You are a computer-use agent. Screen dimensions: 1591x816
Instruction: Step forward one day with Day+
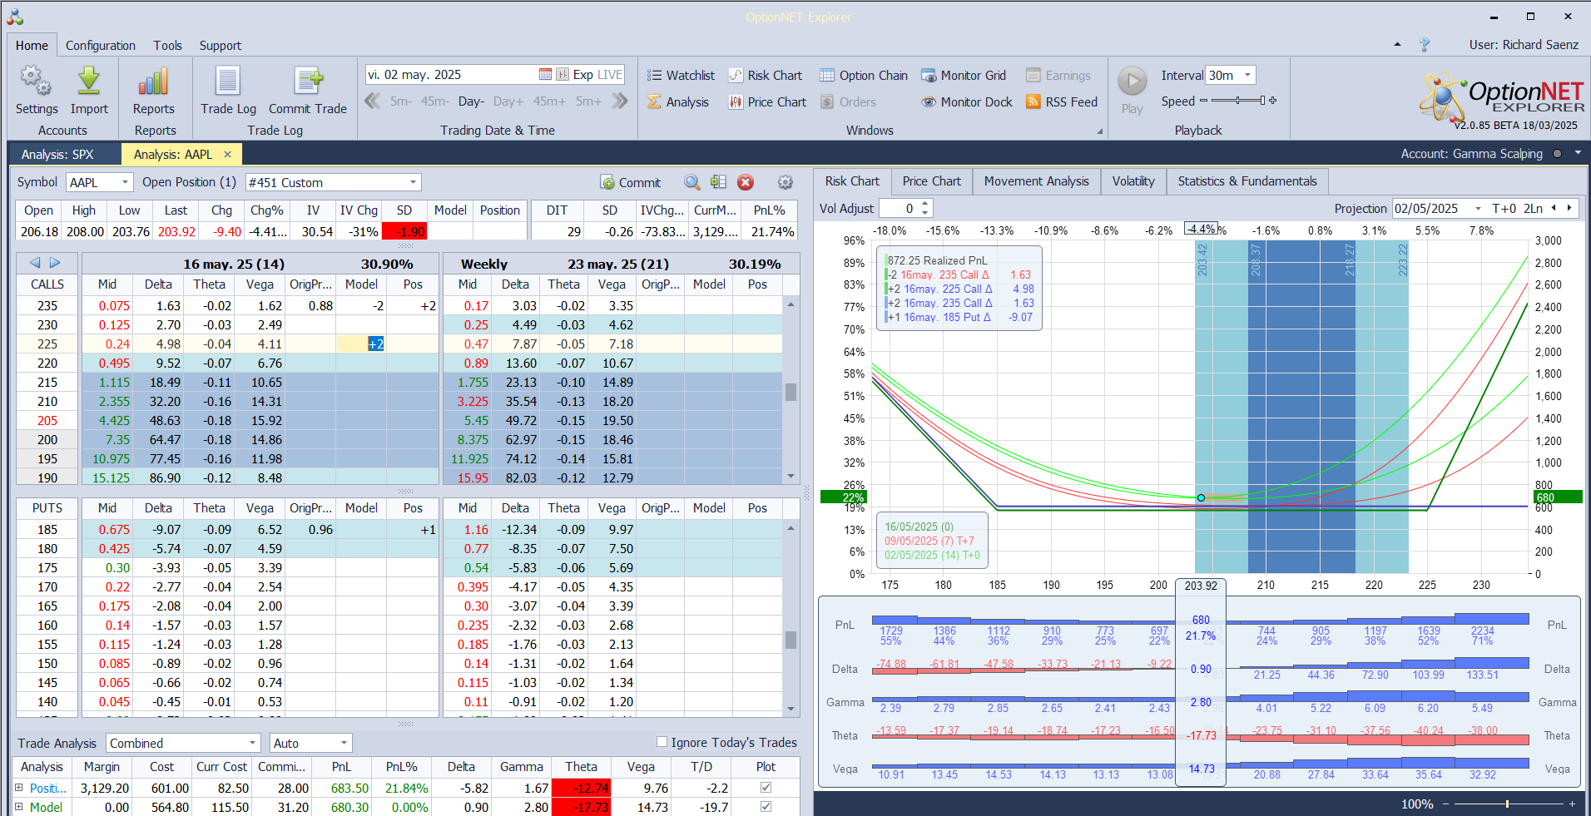point(508,101)
